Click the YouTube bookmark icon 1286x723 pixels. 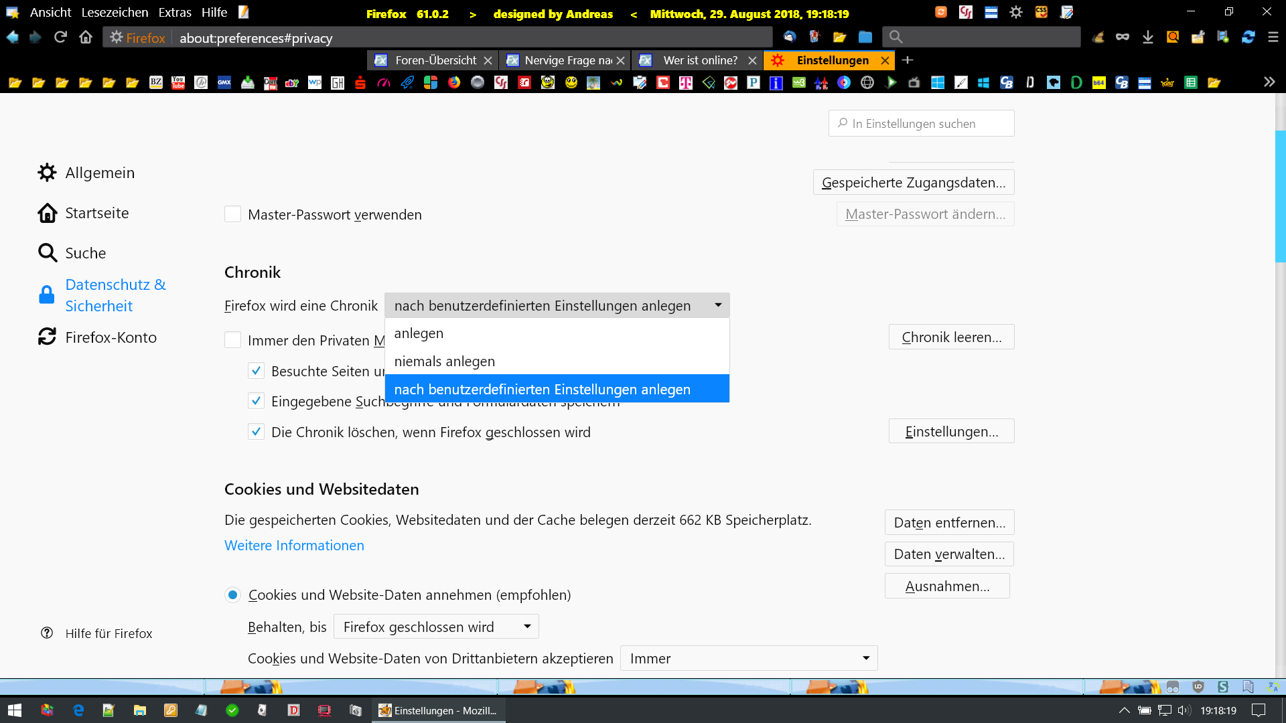pyautogui.click(x=178, y=82)
